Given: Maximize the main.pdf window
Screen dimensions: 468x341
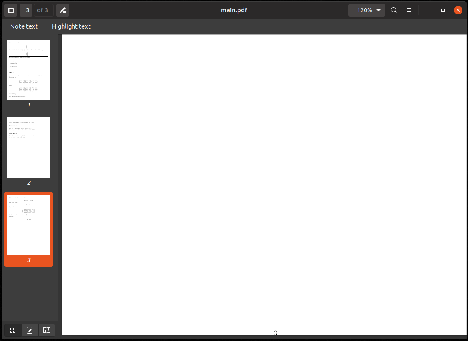Looking at the screenshot, I should 443,10.
